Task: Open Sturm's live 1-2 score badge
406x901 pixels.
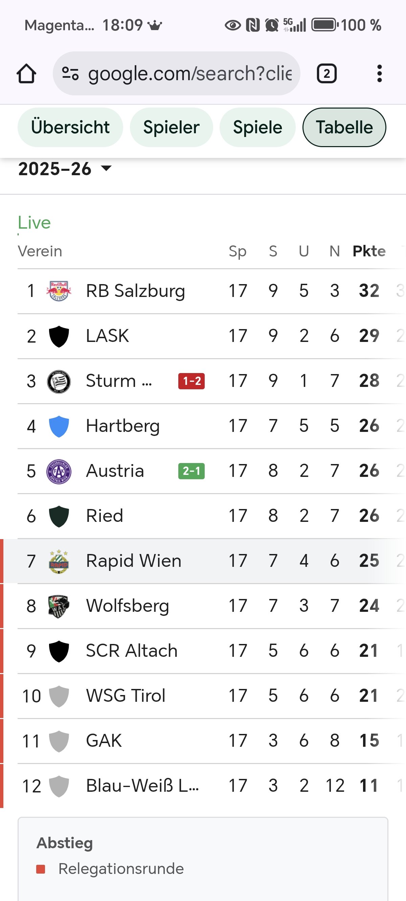Action: (x=191, y=381)
